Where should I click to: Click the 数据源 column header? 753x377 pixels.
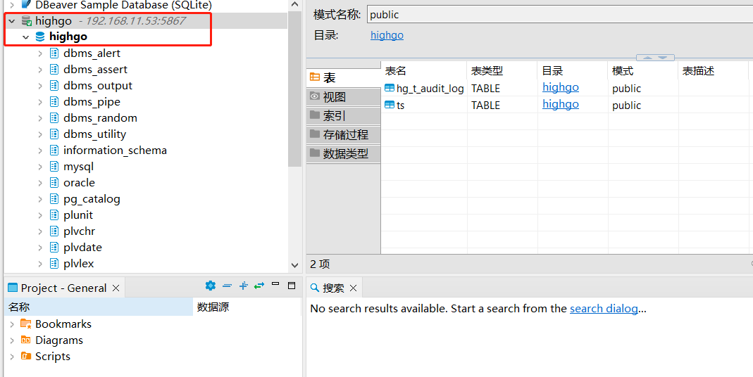click(247, 307)
